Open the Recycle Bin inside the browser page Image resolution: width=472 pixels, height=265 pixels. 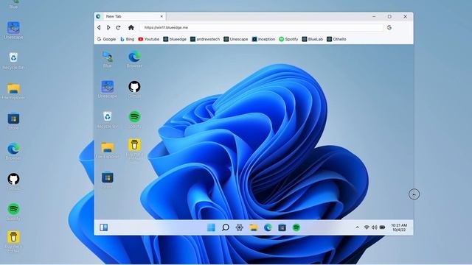[x=108, y=119]
